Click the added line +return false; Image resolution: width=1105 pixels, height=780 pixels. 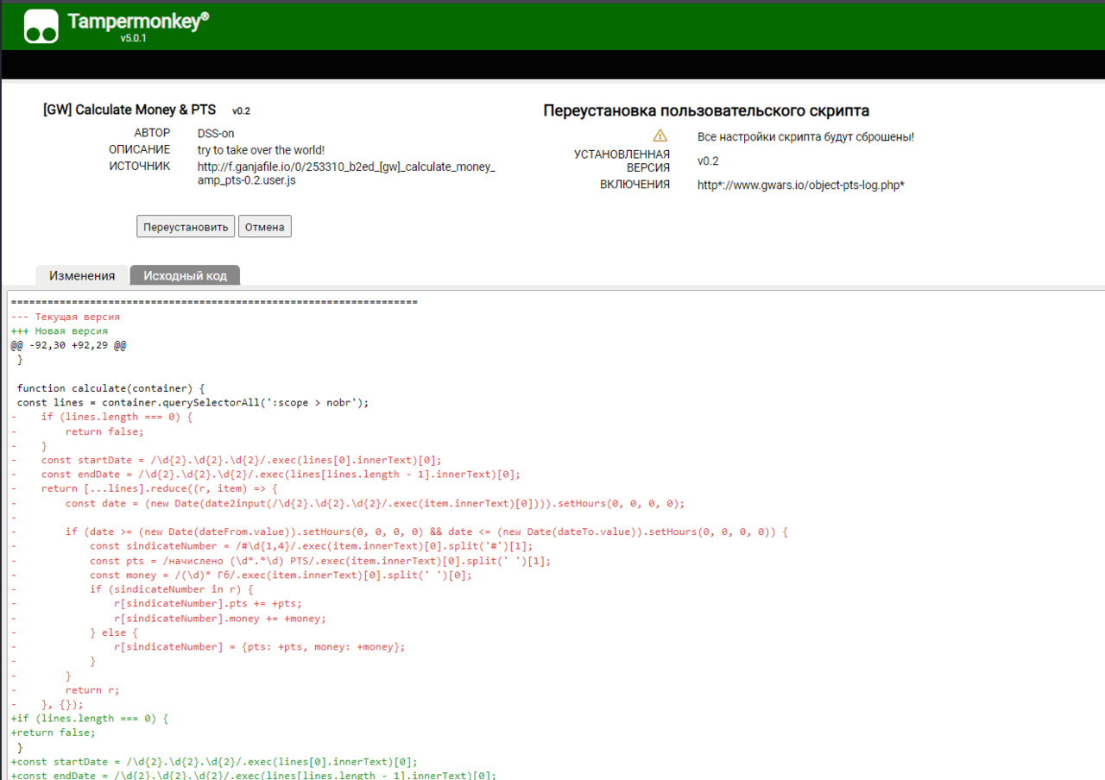click(54, 733)
